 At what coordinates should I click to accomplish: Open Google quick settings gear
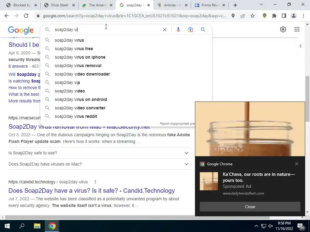(x=283, y=29)
